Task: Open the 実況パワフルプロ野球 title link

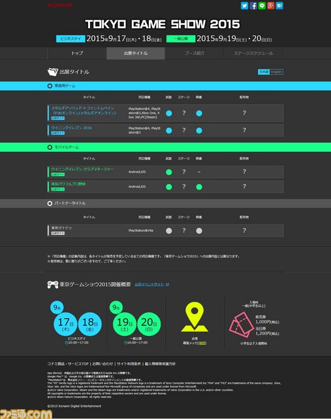Action: [69, 184]
